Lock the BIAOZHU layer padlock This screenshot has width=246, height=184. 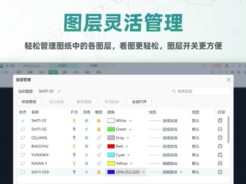pos(99,146)
